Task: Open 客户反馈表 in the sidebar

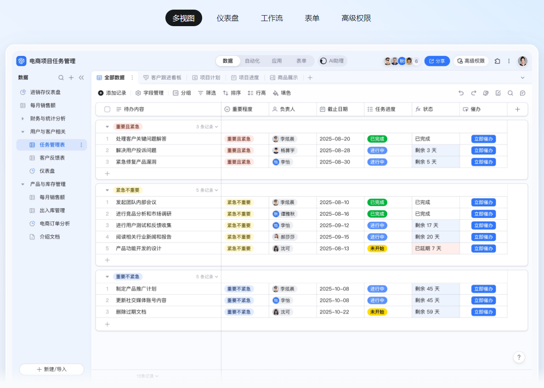Action: pyautogui.click(x=52, y=158)
